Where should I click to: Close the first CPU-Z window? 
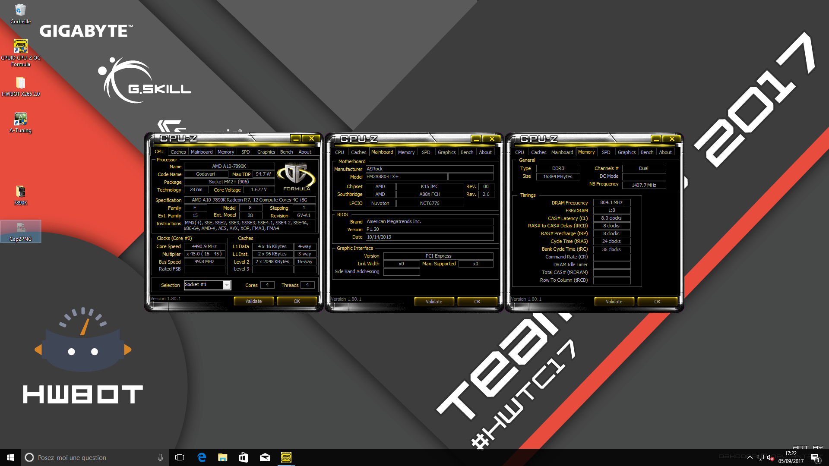[x=311, y=139]
